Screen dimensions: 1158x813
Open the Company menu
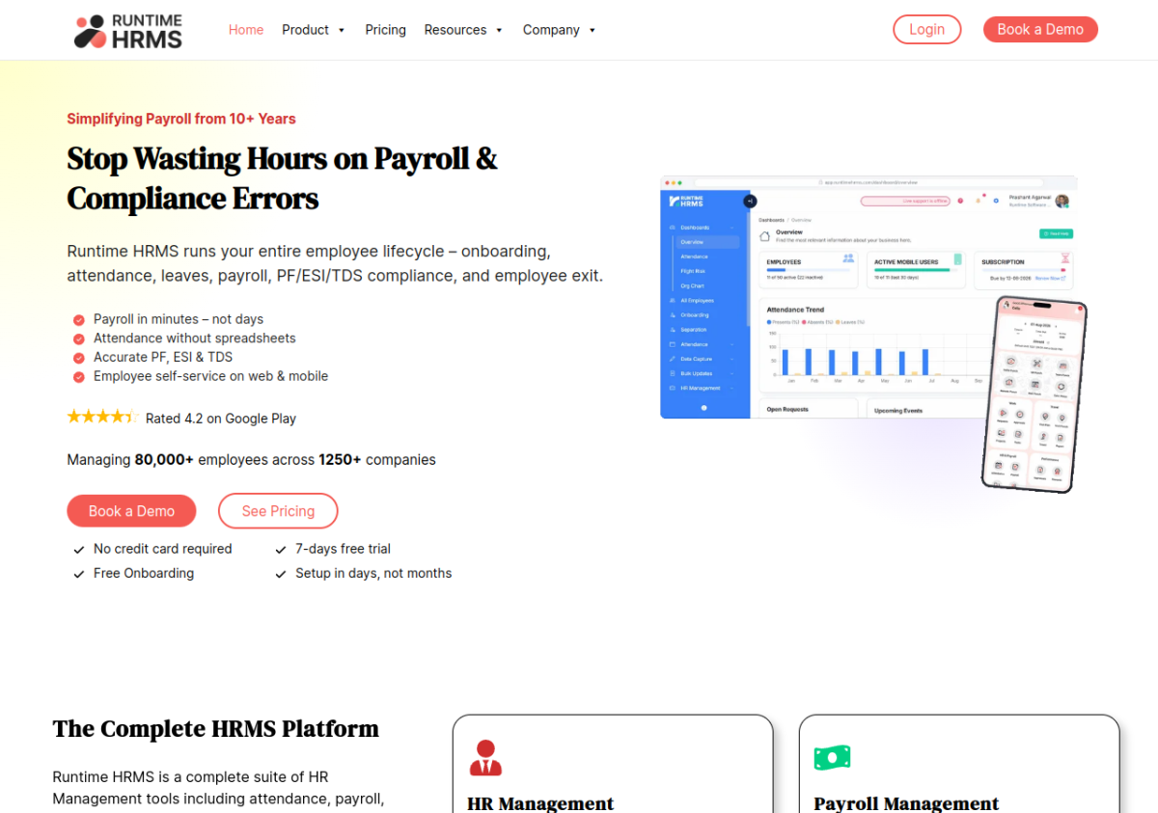point(551,30)
